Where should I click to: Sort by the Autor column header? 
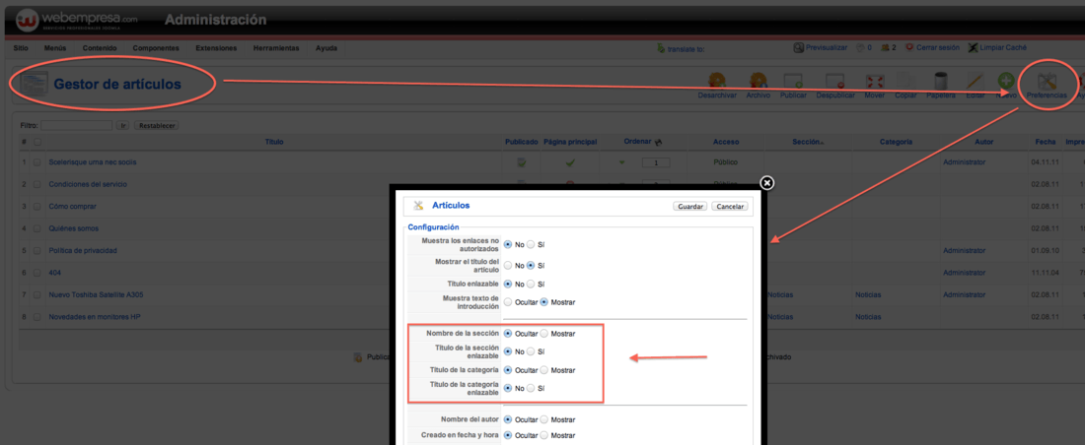click(983, 142)
